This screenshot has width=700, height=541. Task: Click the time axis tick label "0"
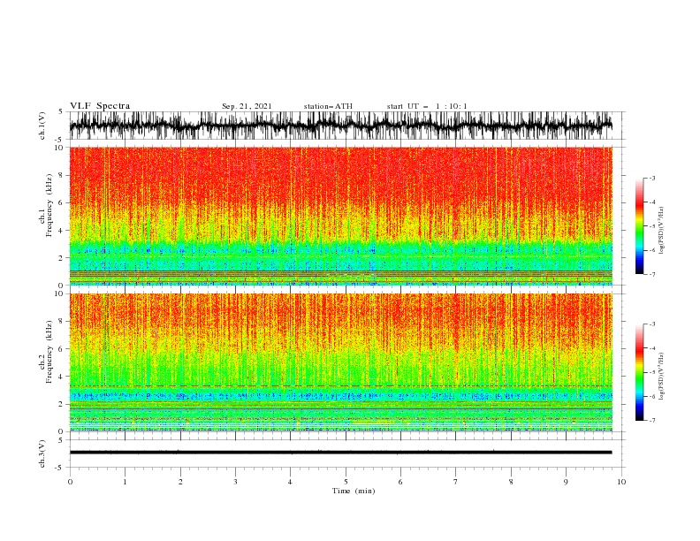[x=70, y=482]
